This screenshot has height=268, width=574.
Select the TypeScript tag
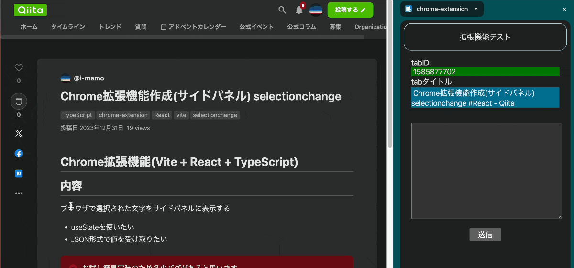77,115
